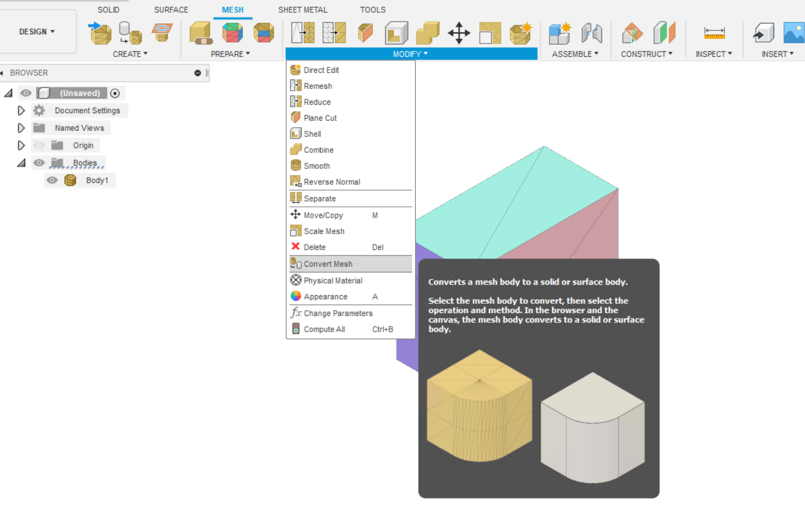Viewport: 805px width, 520px height.
Task: Collapse the Bodies tree node
Action: click(21, 163)
